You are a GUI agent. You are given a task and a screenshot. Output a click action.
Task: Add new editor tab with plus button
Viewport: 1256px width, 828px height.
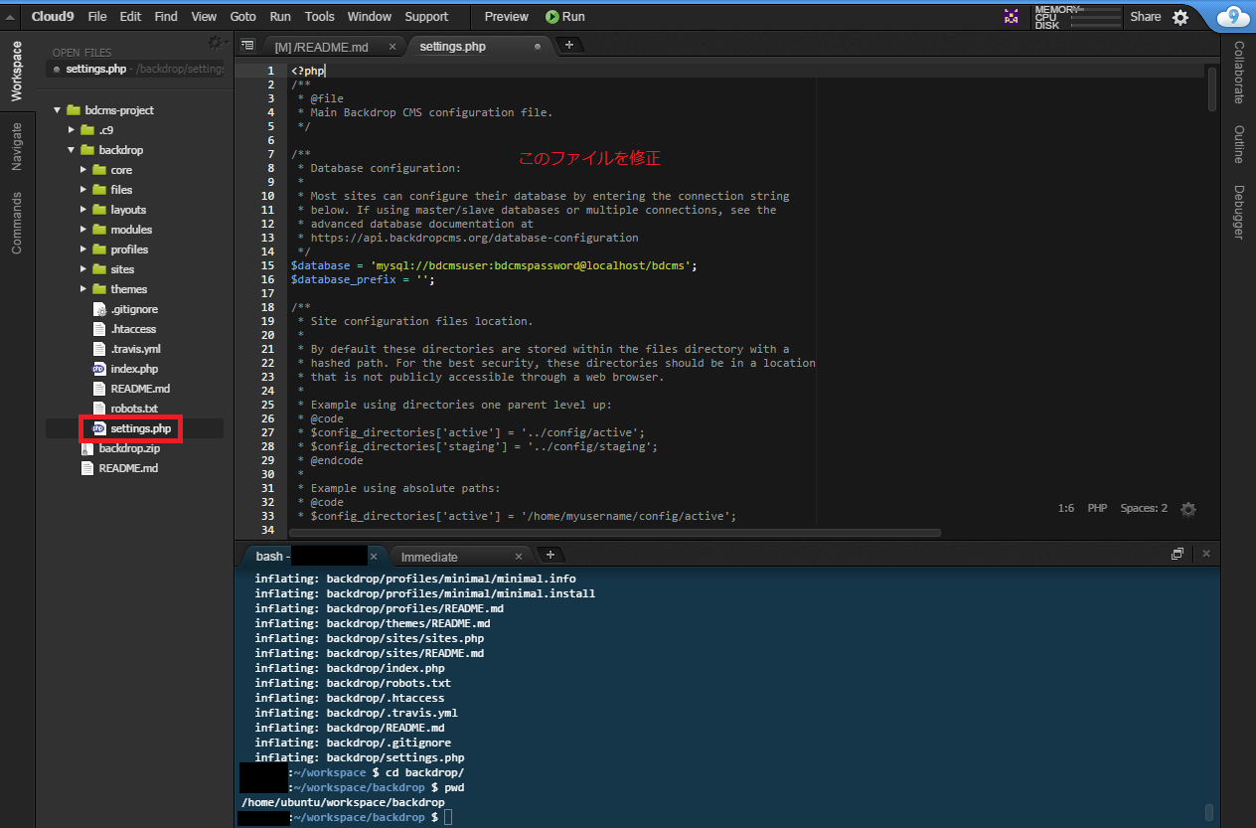pyautogui.click(x=568, y=45)
